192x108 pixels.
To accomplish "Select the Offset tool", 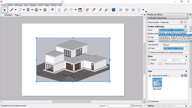I will (x=52, y=10).
